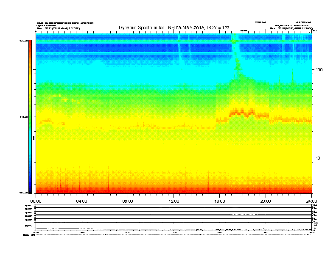The width and height of the screenshot is (336, 259).
Task: Click the title "Dynamic Spectrum for TNR 03-MAY-2018, DOY = 123"
Action: click(x=174, y=28)
